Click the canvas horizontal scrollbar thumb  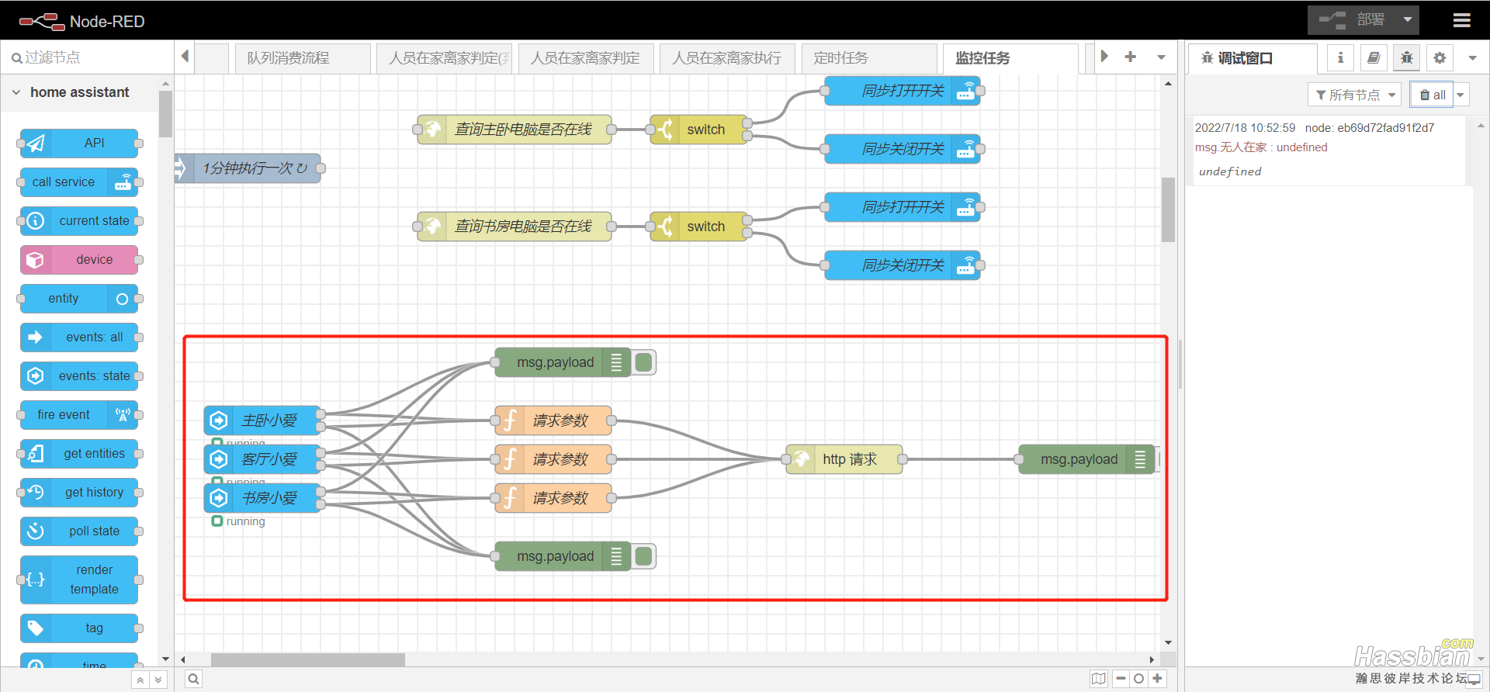(308, 659)
